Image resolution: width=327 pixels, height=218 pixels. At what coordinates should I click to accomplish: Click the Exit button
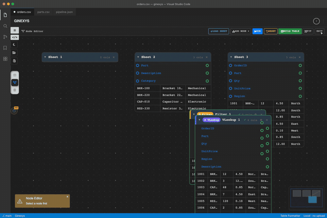319,31
